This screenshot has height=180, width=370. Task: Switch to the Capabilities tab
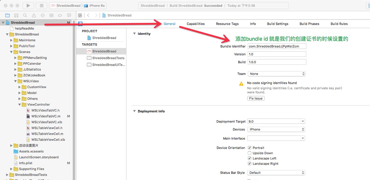196,24
